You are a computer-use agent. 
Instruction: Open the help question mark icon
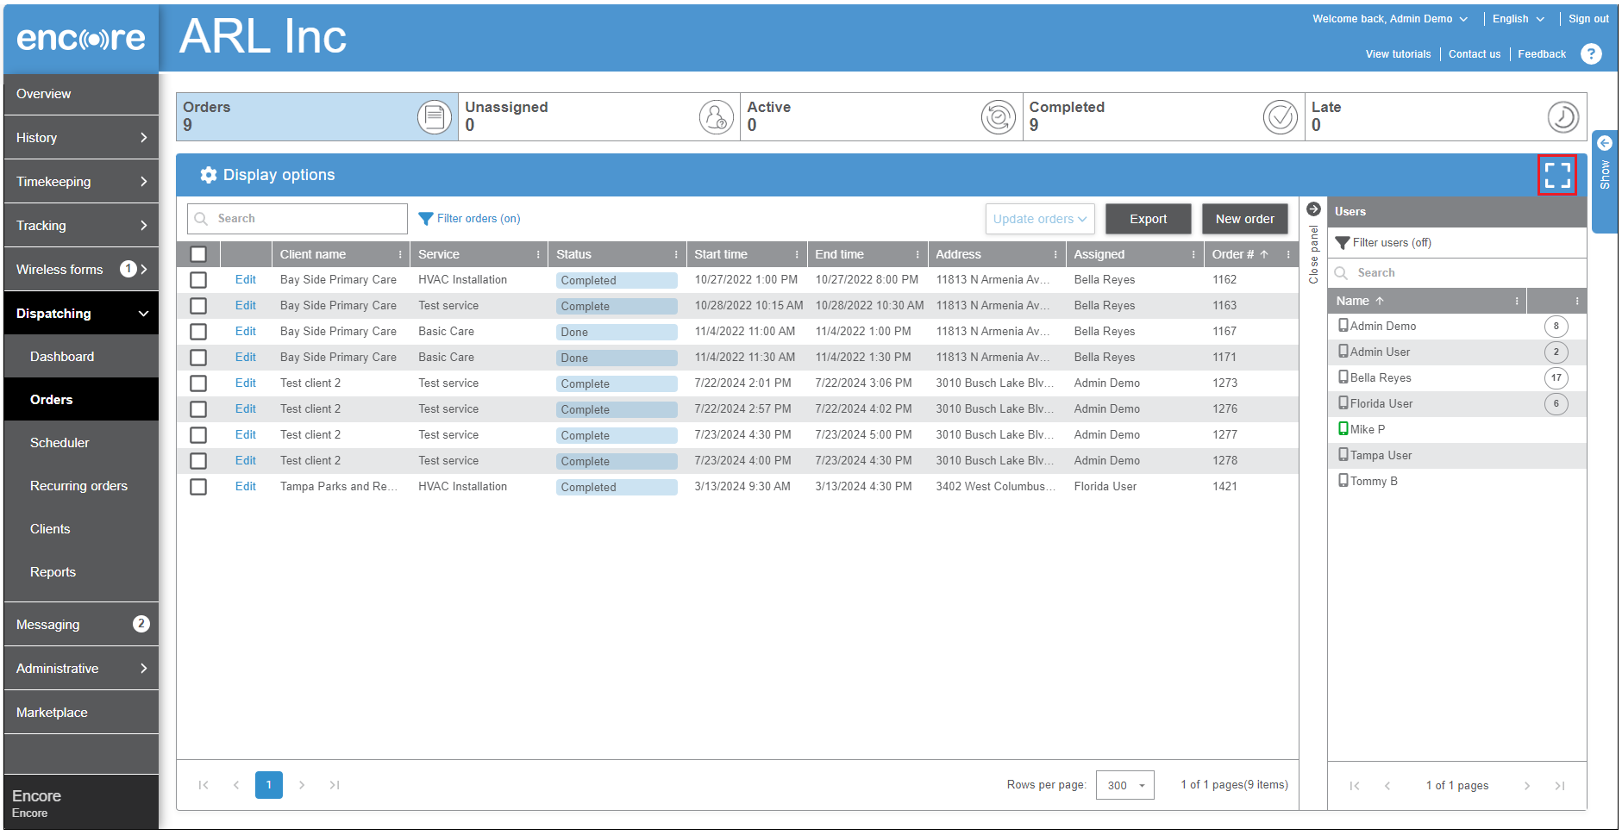[1591, 54]
